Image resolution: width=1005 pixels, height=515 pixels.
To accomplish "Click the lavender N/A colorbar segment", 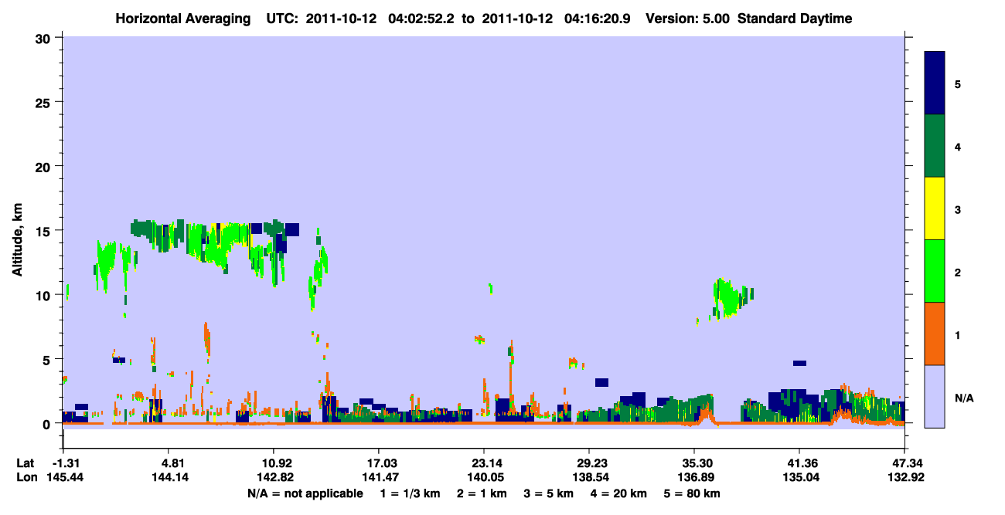I will 935,396.
